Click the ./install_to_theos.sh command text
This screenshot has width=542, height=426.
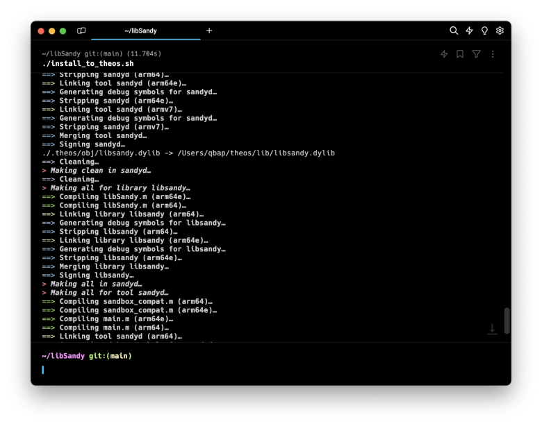88,64
